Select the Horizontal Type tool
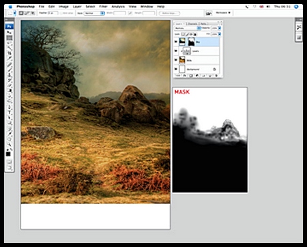Viewport: 307px width, 247px height. coord(10,112)
